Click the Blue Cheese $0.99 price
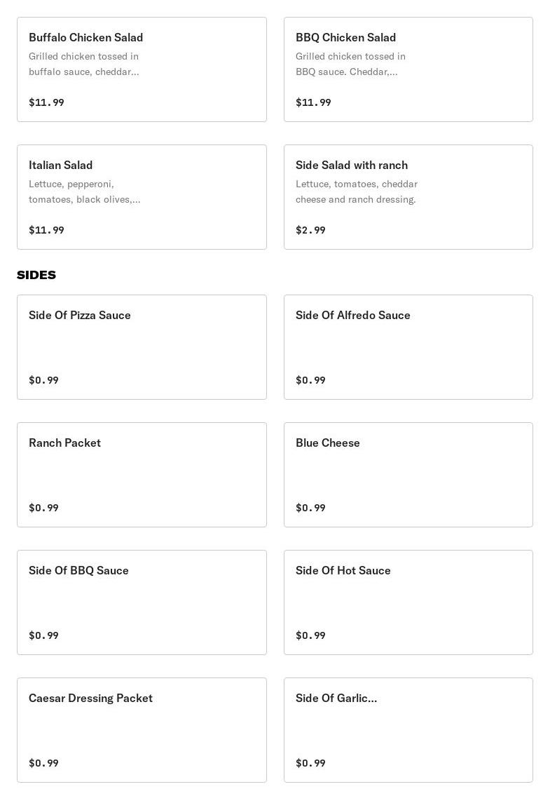This screenshot has width=550, height=789. pyautogui.click(x=310, y=508)
